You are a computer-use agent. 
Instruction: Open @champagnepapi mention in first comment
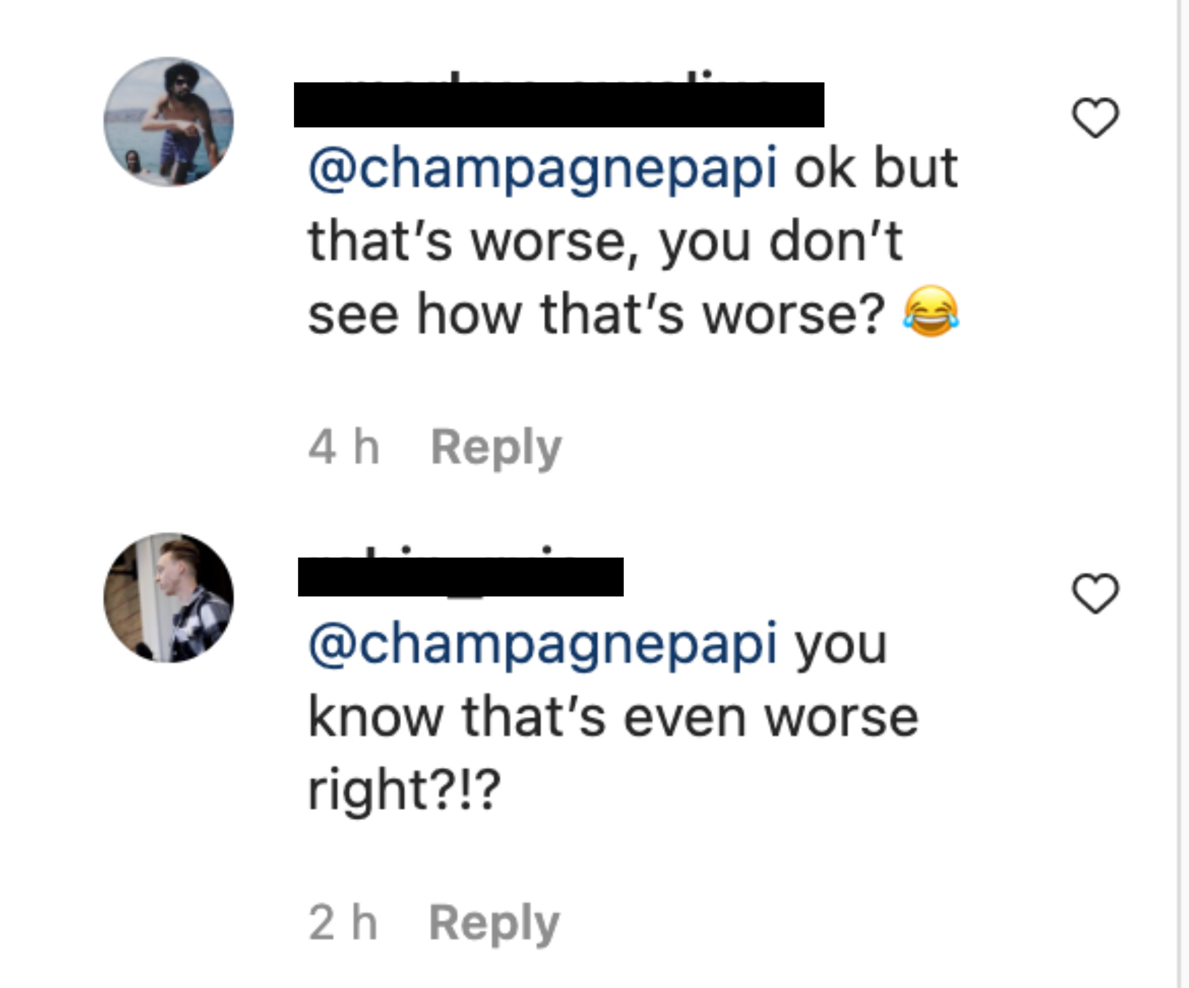point(542,169)
